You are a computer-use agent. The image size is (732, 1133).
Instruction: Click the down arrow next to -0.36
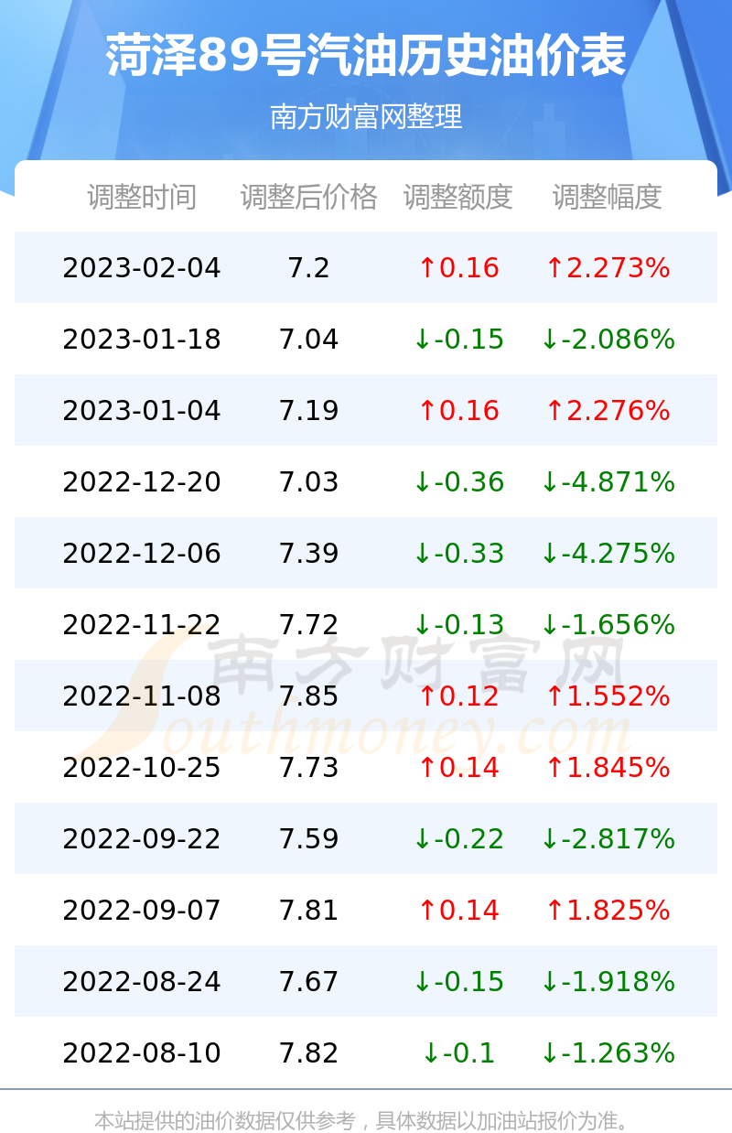(x=422, y=482)
